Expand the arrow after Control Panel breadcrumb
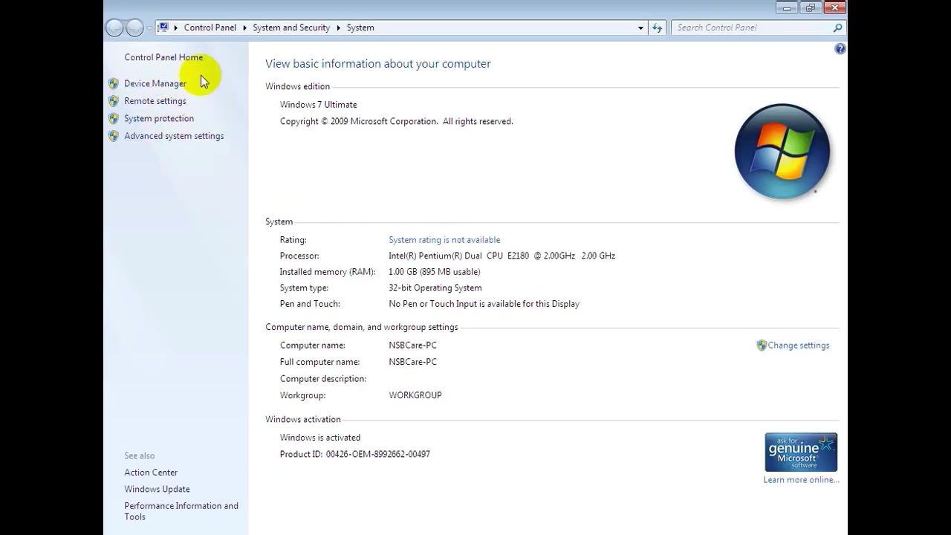The image size is (951, 535). point(244,27)
